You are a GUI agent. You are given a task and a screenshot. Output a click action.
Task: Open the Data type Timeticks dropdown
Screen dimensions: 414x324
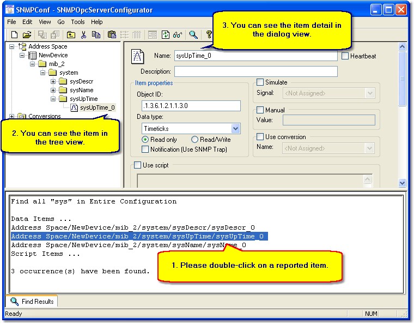coord(235,129)
